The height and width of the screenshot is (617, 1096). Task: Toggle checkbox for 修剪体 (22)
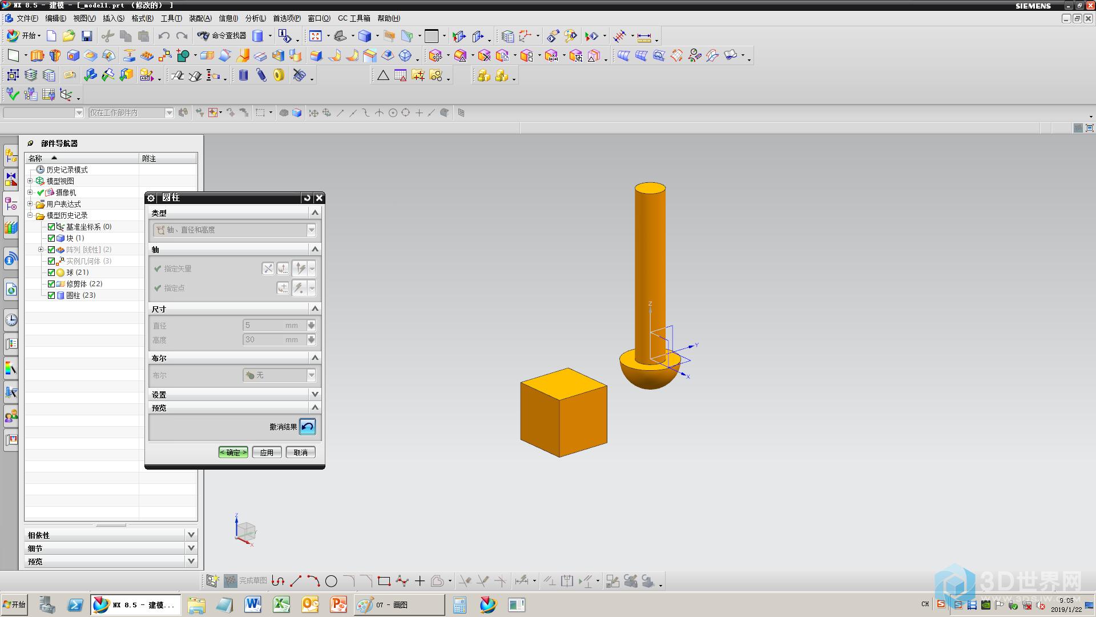[x=51, y=284]
